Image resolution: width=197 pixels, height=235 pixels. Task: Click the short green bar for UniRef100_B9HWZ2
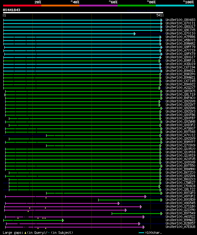[34, 220]
